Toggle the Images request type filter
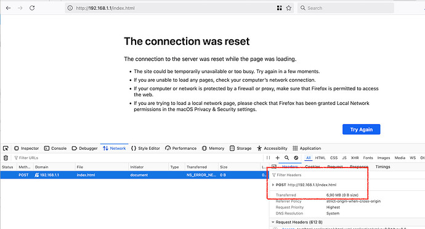This screenshot has width=425, height=229. pos(384,158)
